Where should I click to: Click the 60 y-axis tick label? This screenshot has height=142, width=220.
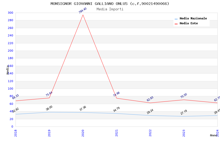(11, 104)
